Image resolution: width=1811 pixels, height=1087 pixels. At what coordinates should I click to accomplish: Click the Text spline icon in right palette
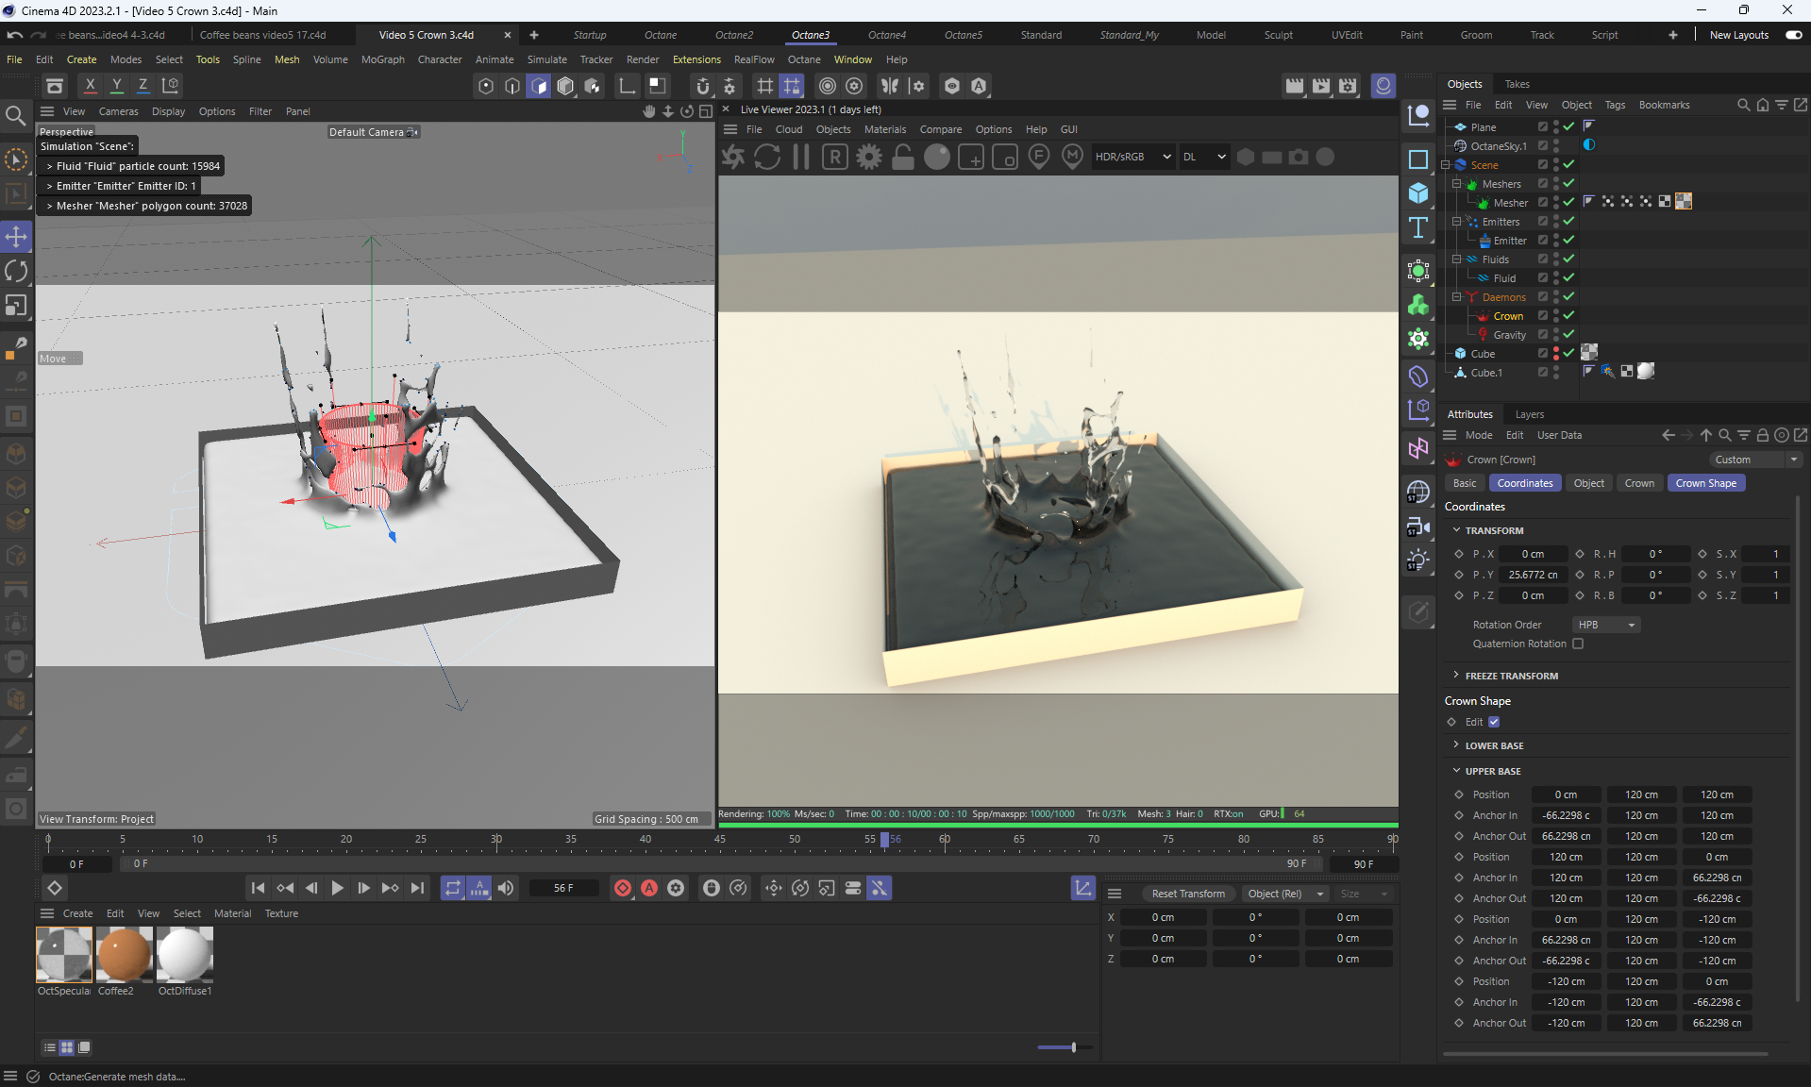tap(1418, 227)
